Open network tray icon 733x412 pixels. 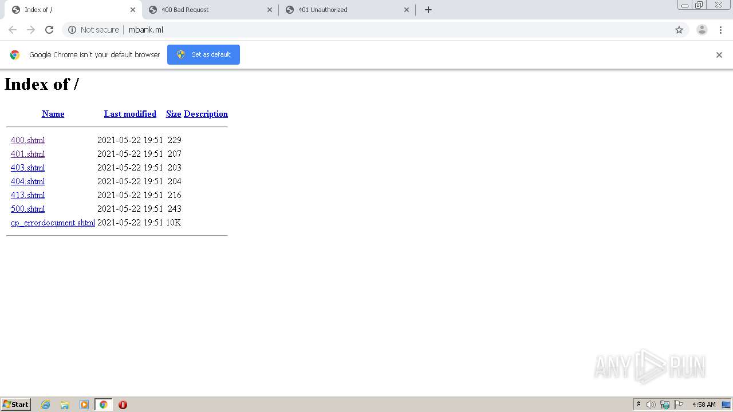pyautogui.click(x=665, y=405)
